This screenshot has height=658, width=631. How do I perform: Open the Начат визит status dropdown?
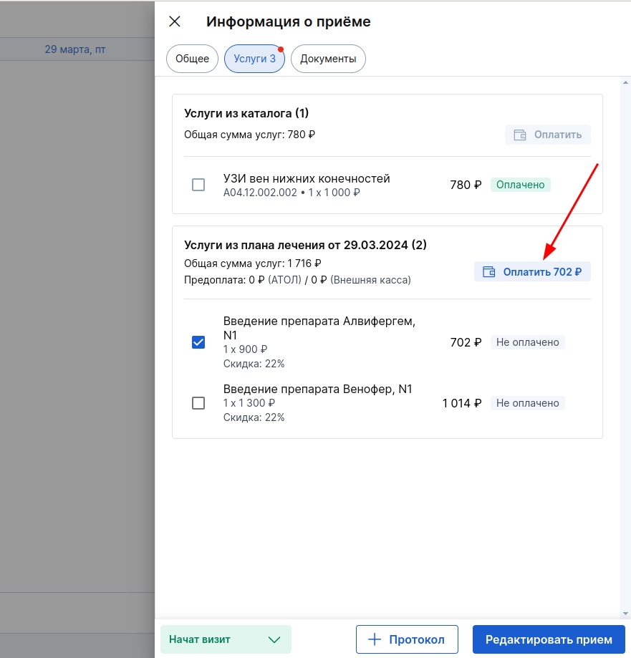click(x=226, y=639)
